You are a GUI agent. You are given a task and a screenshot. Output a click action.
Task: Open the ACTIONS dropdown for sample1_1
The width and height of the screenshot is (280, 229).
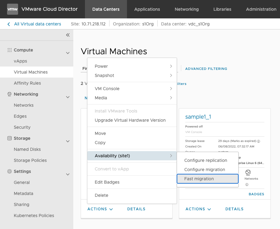[198, 209]
